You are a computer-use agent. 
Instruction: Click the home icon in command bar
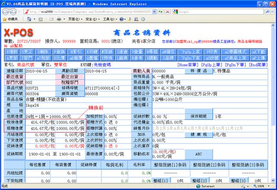(x=28, y=19)
